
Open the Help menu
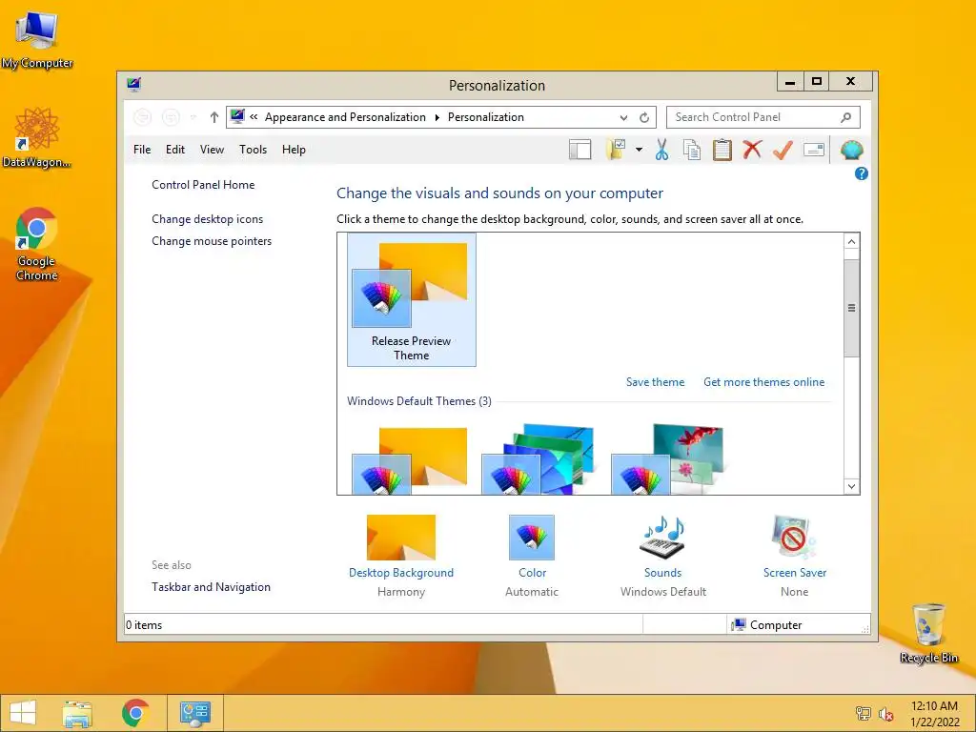coord(294,150)
